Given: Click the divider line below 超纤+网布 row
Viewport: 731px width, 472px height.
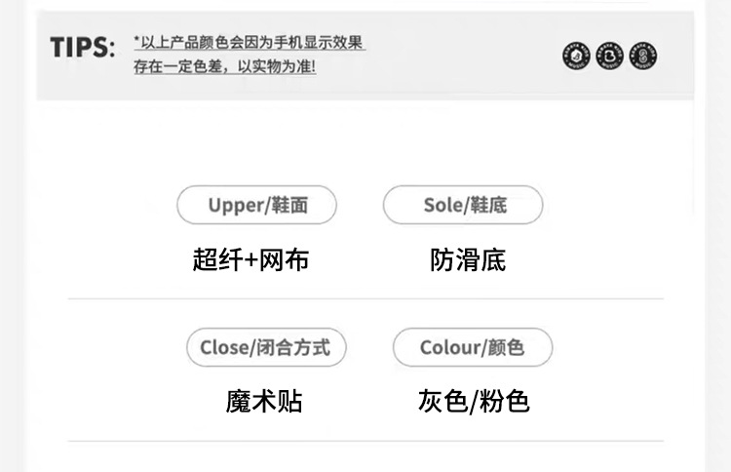Looking at the screenshot, I should tap(365, 298).
